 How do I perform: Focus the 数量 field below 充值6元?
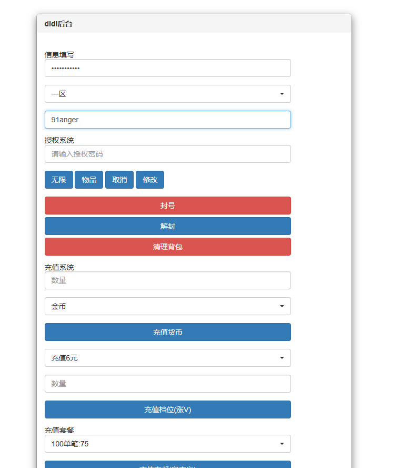click(x=167, y=384)
